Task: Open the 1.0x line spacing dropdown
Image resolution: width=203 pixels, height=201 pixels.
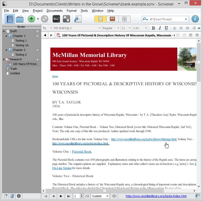Action: tap(140, 28)
